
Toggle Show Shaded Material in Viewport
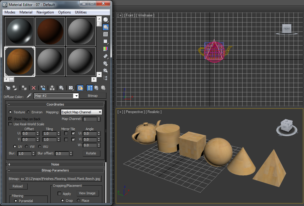tap(80, 88)
